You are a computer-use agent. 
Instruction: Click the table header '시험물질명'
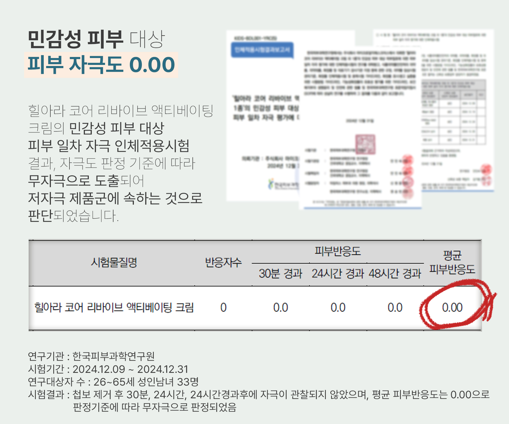pos(114,263)
